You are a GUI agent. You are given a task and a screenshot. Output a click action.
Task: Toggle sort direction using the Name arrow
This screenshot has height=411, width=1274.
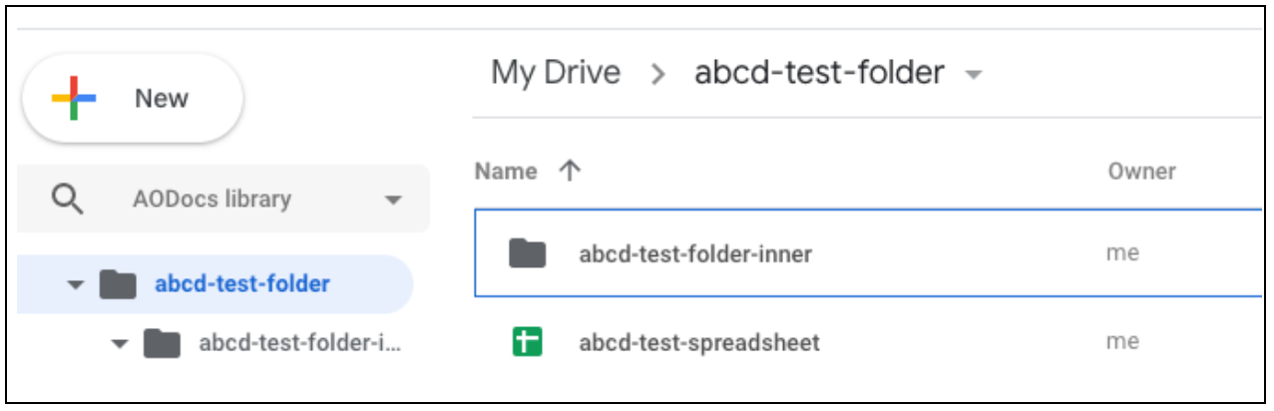coord(570,172)
